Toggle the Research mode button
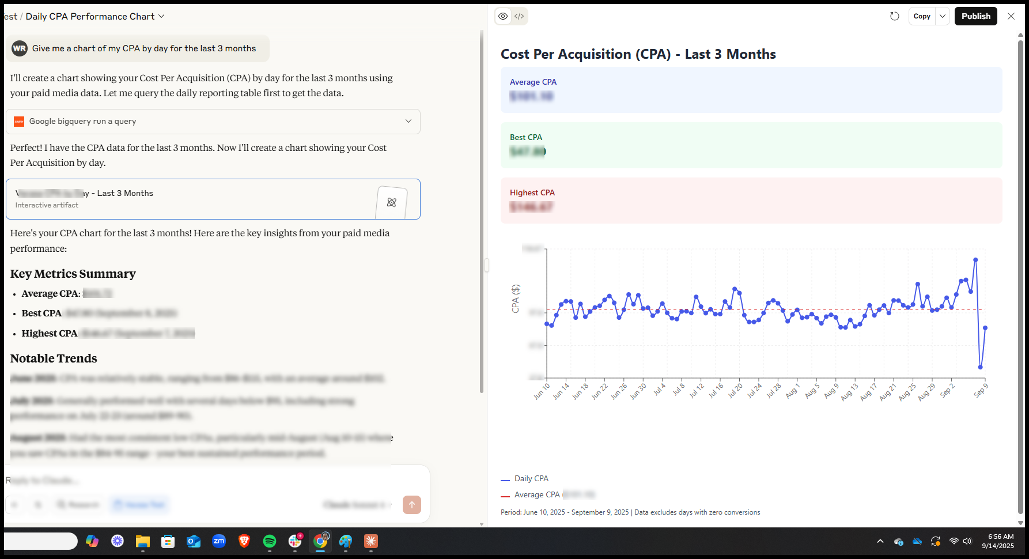 click(78, 505)
